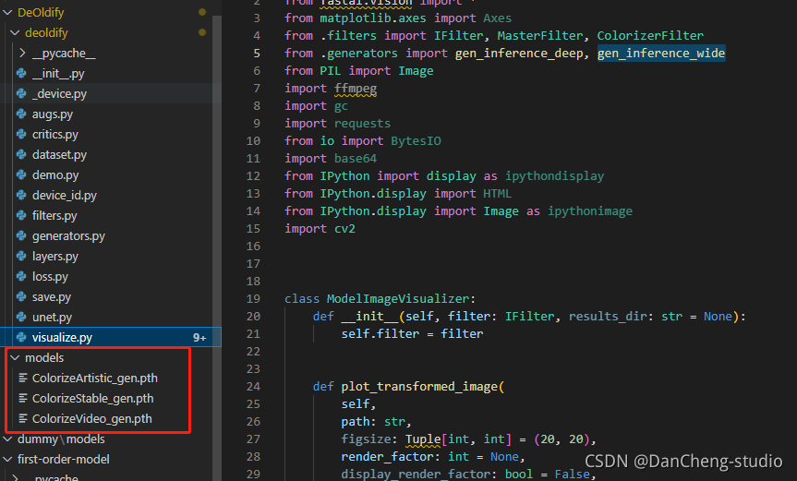Click the first-order-model folder label

coord(64,459)
